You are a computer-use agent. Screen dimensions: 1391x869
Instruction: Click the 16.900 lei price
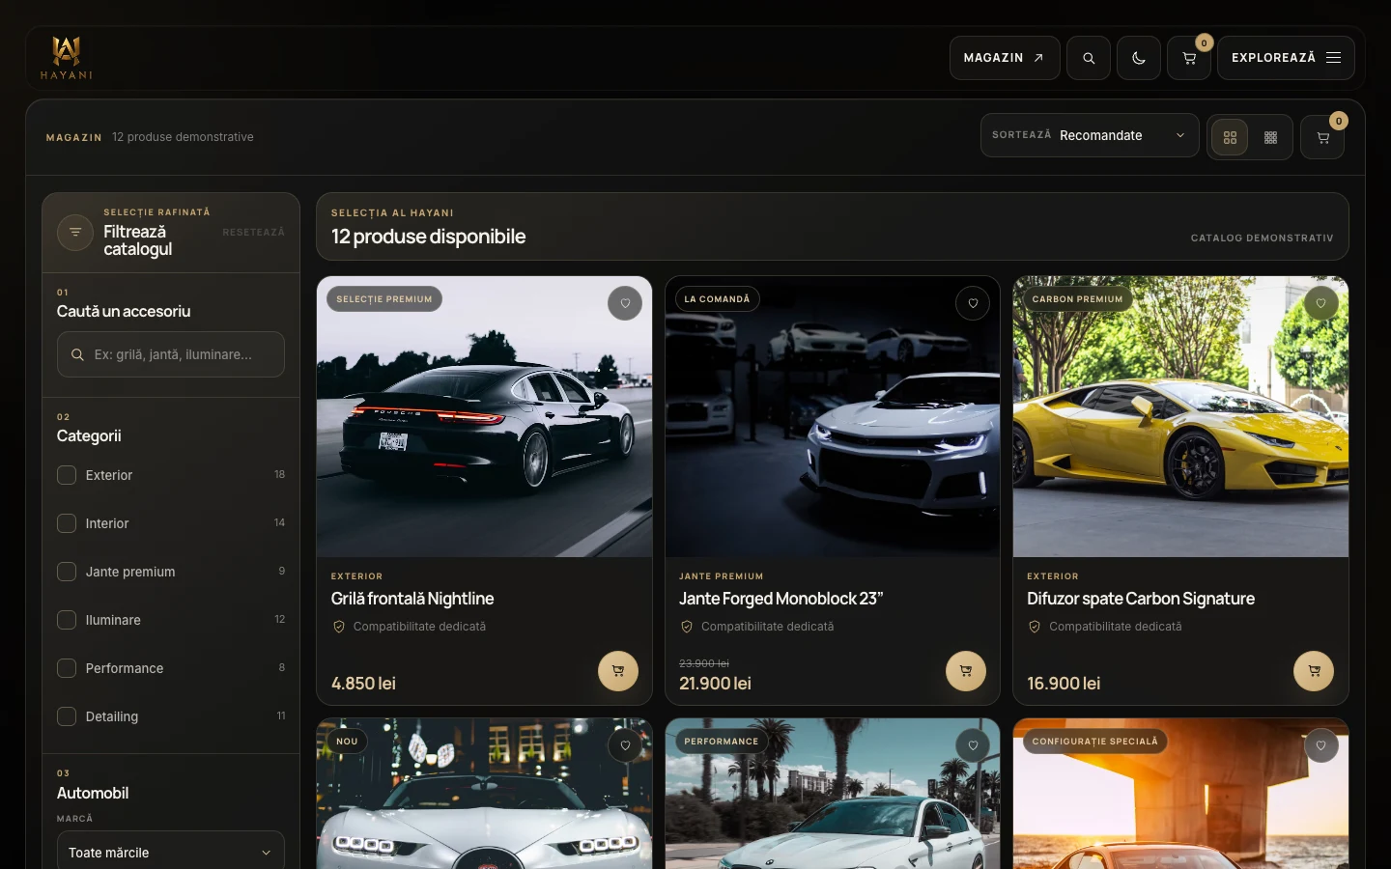pyautogui.click(x=1064, y=684)
